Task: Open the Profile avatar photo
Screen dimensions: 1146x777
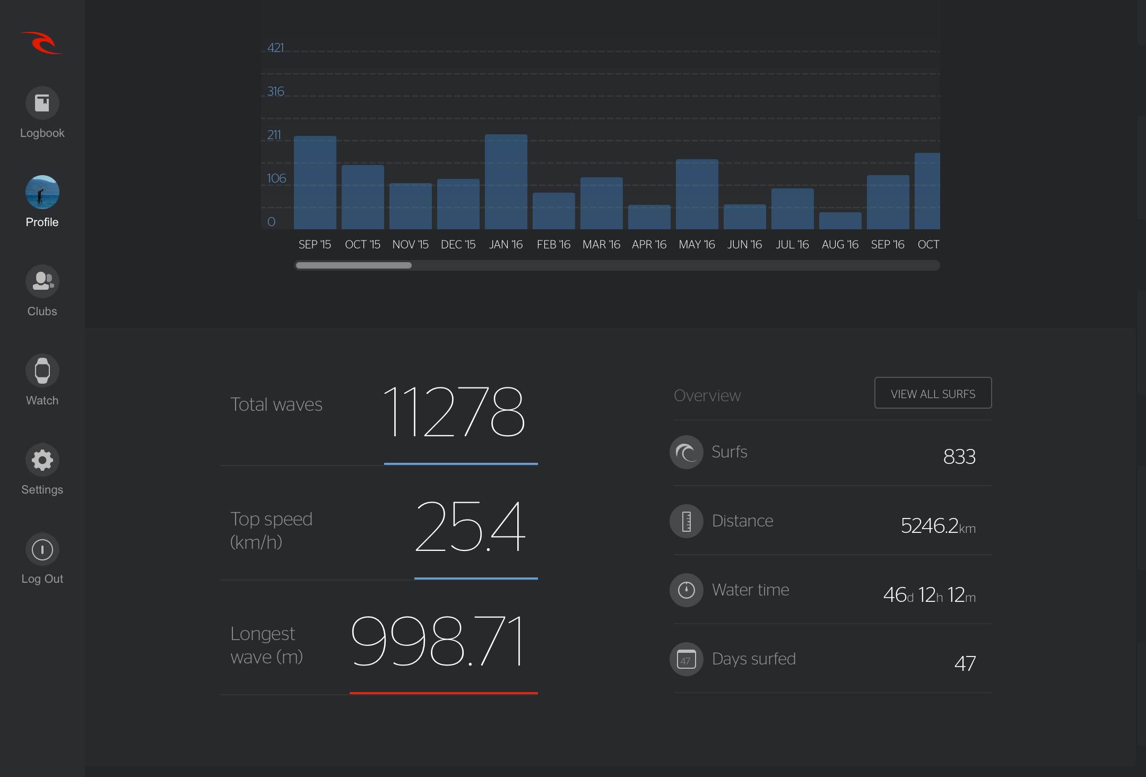Action: (42, 192)
